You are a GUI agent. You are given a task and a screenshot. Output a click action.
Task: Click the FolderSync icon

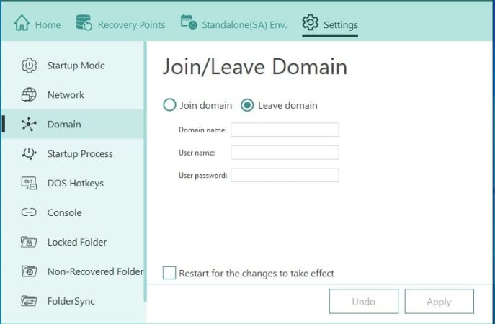point(29,301)
